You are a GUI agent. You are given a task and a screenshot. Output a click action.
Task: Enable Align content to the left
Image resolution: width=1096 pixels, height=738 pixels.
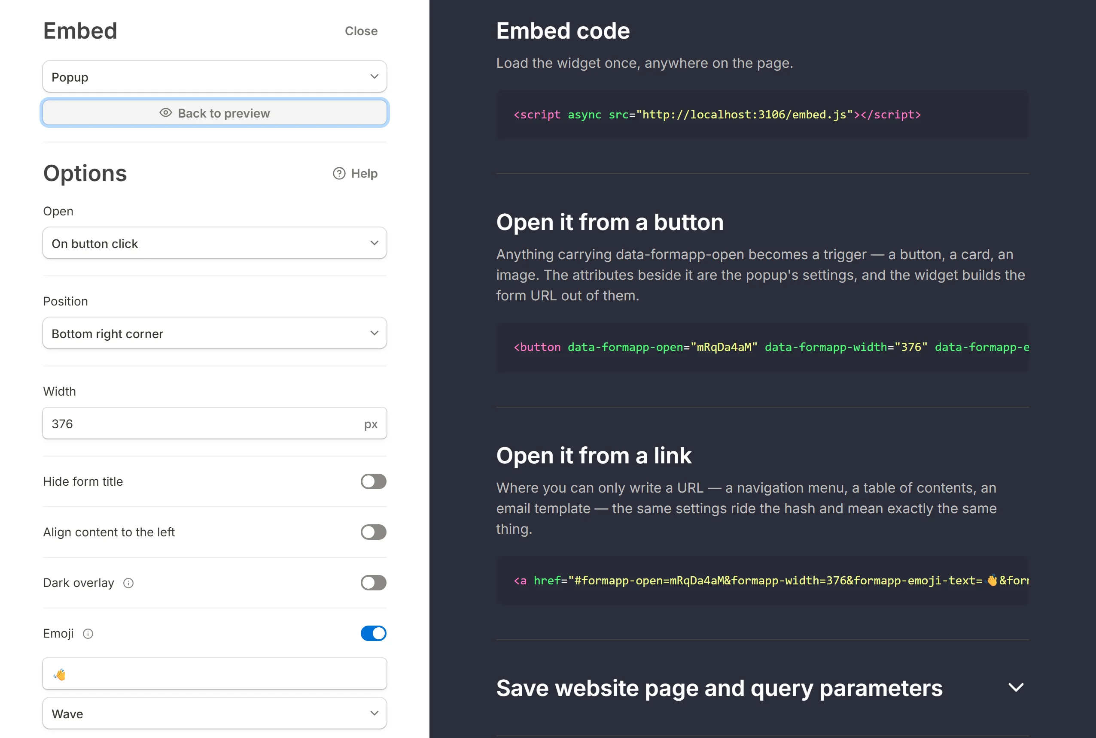(x=374, y=532)
